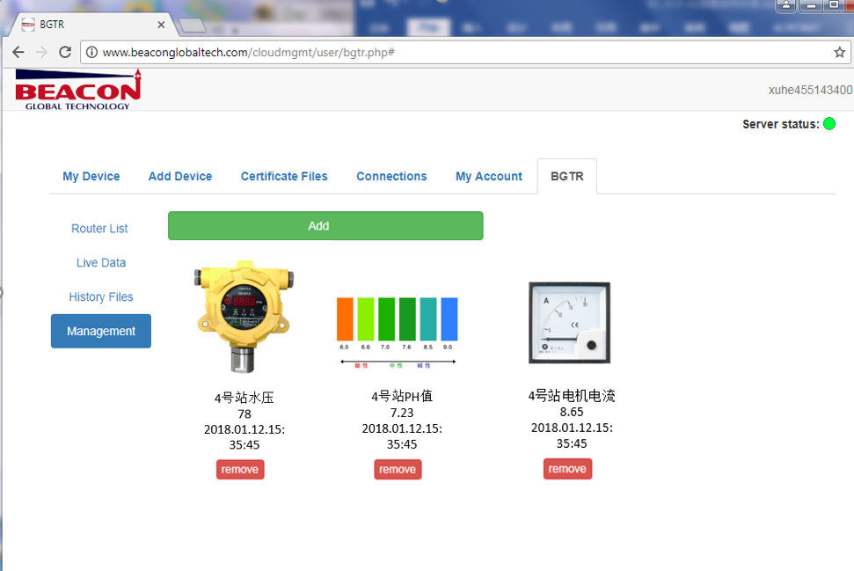This screenshot has width=854, height=571.
Task: Reload the page with refresh icon
Action: click(64, 53)
